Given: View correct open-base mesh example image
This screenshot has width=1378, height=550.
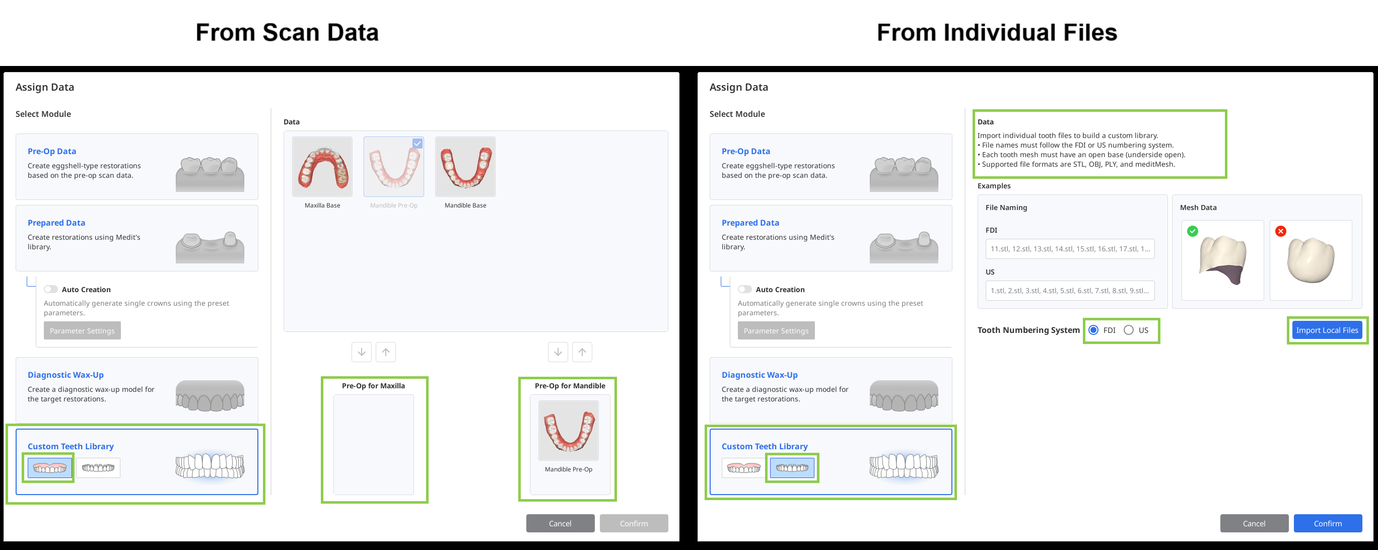Looking at the screenshot, I should pyautogui.click(x=1222, y=260).
